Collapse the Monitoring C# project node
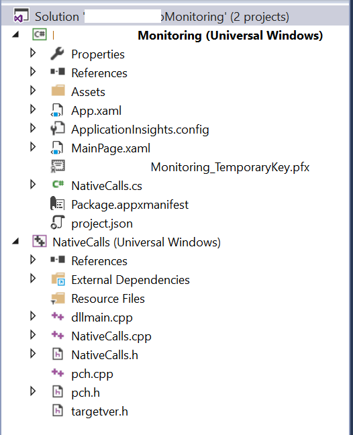 (16, 35)
